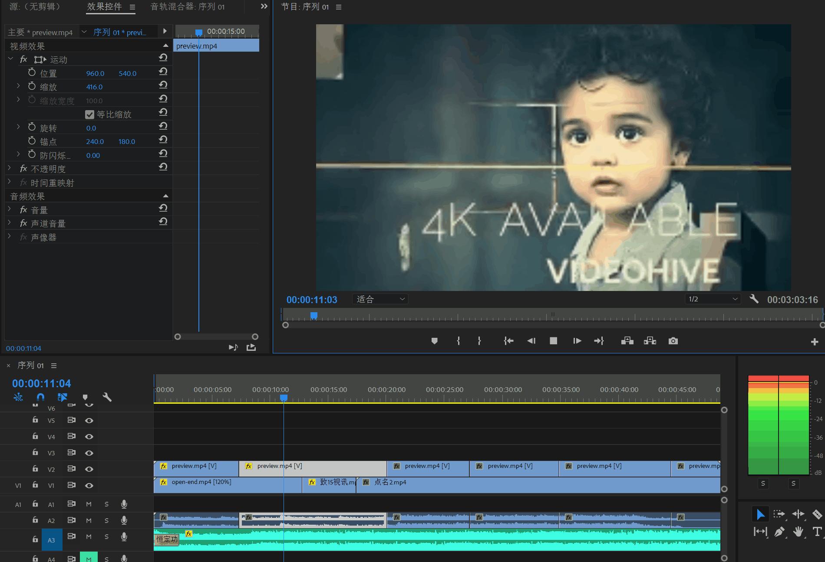Open the 1/2 playback resolution dropdown
Image resolution: width=825 pixels, height=562 pixels.
tap(713, 299)
